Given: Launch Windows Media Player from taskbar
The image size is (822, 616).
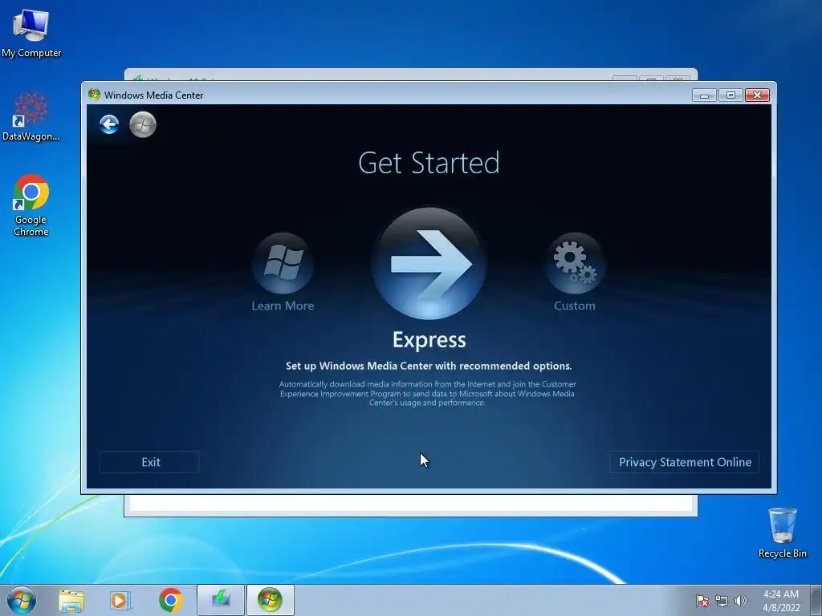Looking at the screenshot, I should click(x=120, y=600).
